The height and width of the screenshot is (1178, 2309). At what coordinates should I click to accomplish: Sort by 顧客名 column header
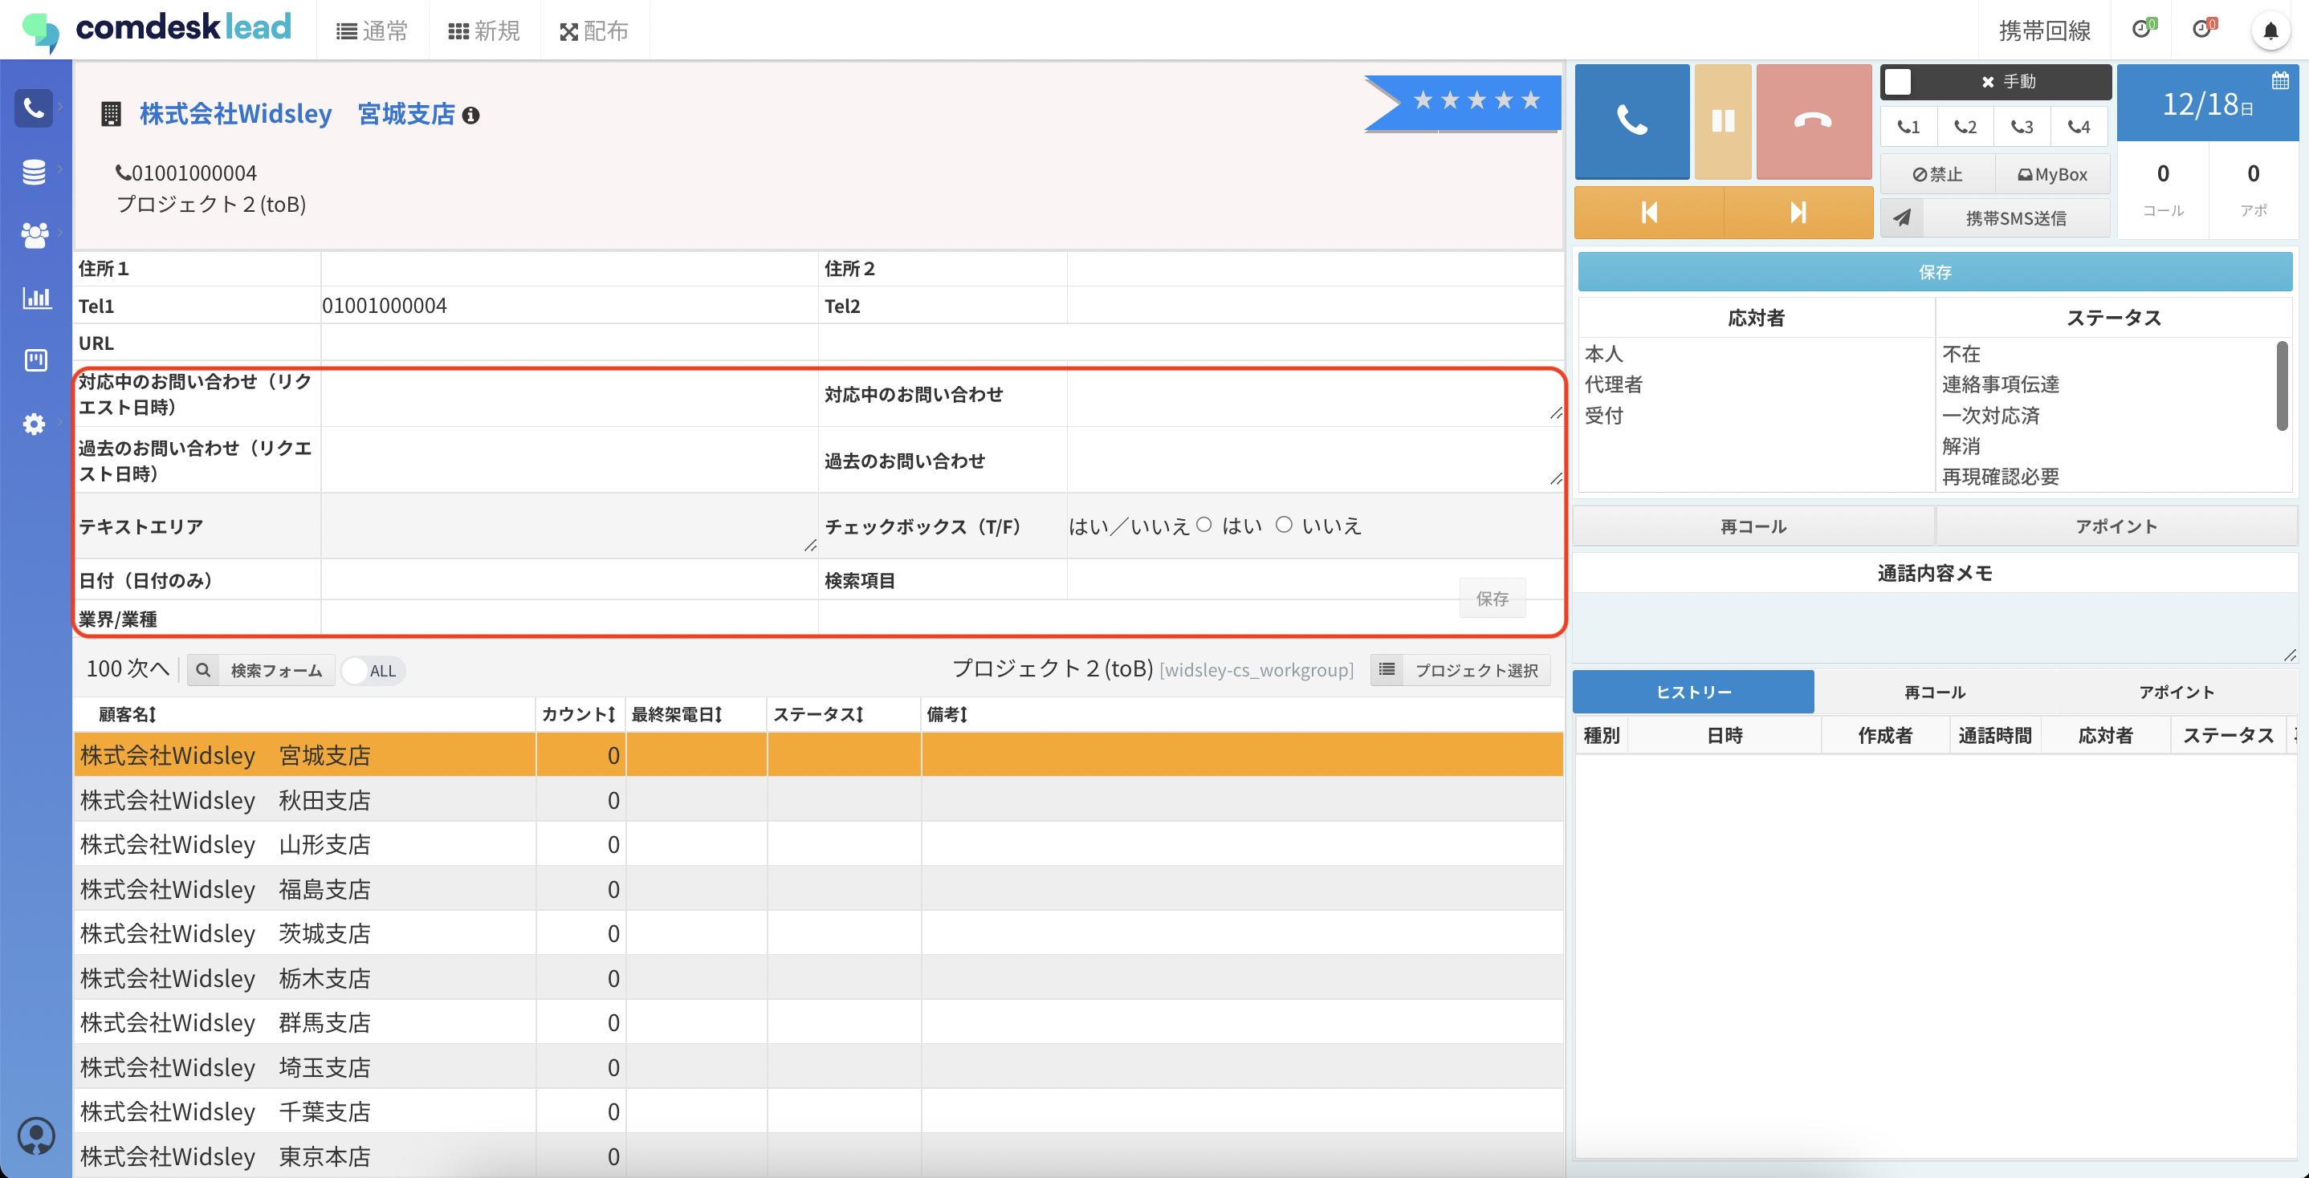click(126, 714)
